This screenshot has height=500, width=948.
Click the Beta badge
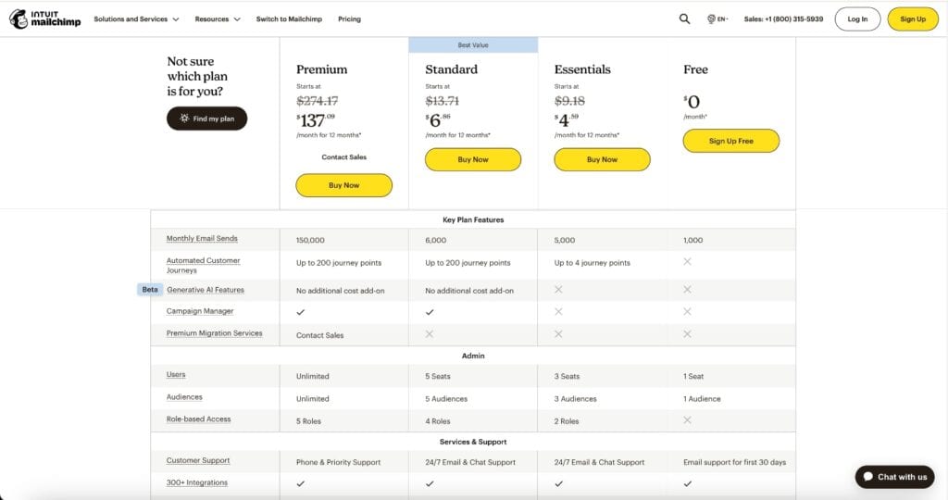click(x=150, y=290)
